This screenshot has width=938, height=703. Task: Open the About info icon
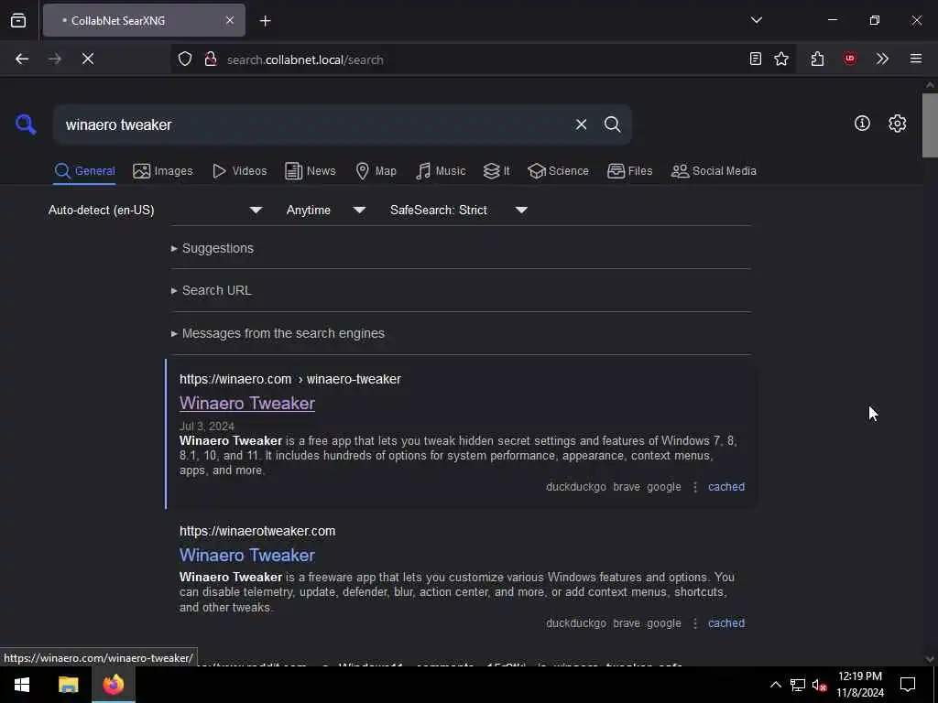point(862,124)
